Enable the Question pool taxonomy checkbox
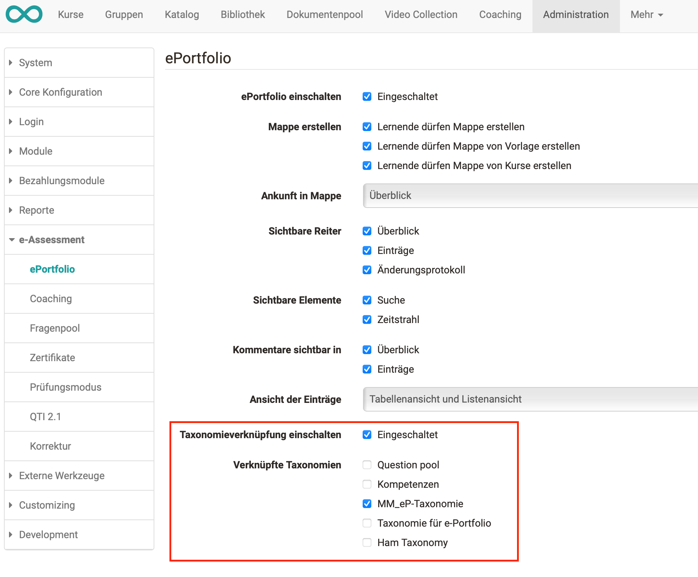 (367, 465)
